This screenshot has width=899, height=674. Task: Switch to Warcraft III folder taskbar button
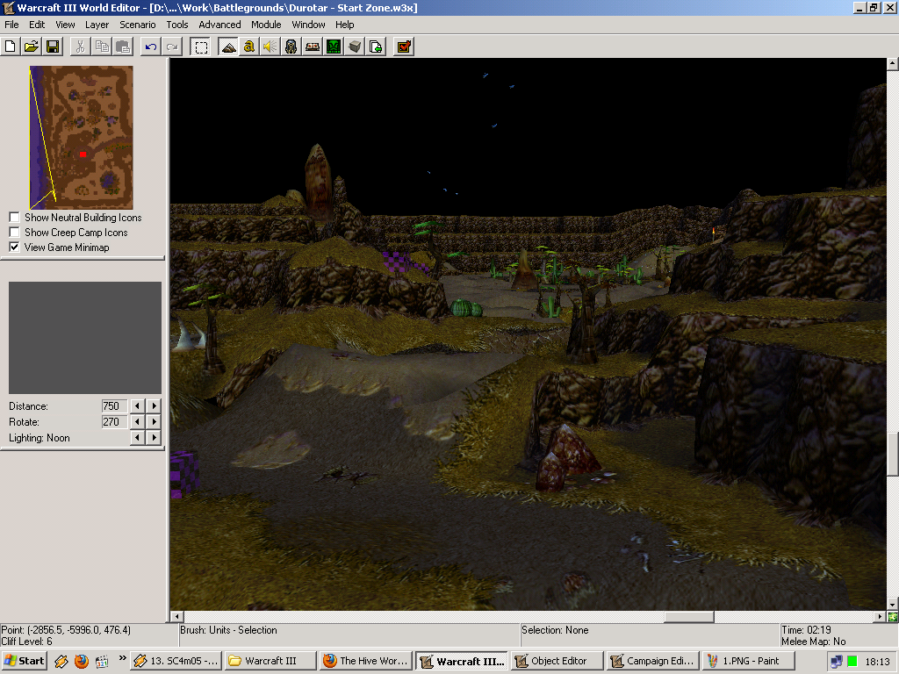[x=270, y=661]
